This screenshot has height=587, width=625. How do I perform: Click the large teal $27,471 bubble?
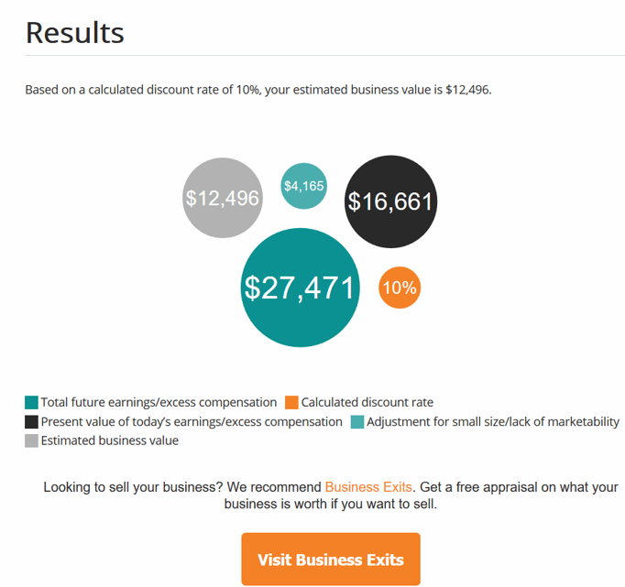(x=299, y=288)
